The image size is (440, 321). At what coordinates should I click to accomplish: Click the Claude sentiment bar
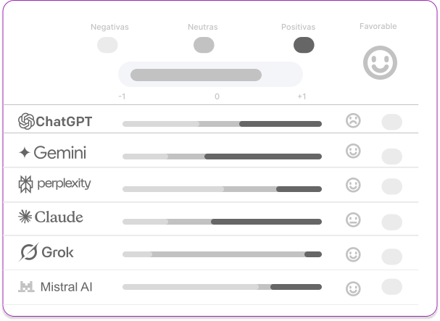[x=222, y=221]
